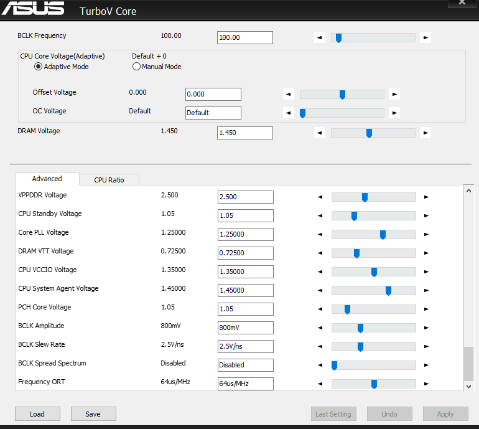Decrease BCLK Frequency with left arrow
The width and height of the screenshot is (479, 429).
click(320, 37)
